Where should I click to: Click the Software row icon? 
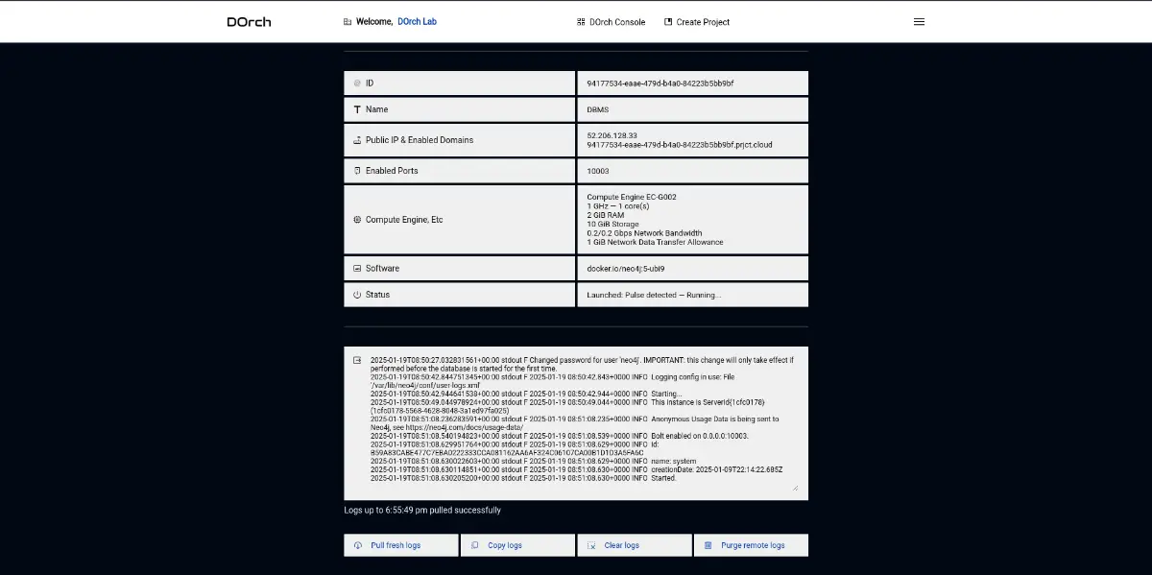click(x=357, y=269)
